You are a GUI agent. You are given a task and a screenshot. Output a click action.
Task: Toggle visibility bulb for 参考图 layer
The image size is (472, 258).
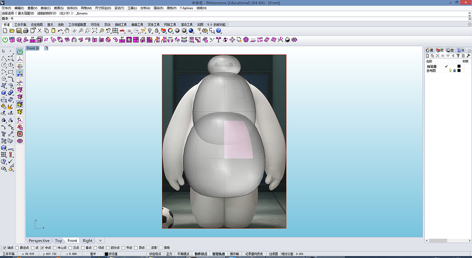click(x=450, y=70)
